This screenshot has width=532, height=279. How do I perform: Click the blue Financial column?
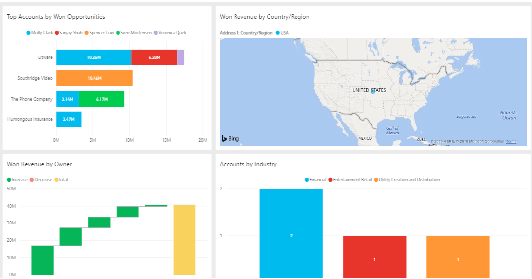(291, 233)
